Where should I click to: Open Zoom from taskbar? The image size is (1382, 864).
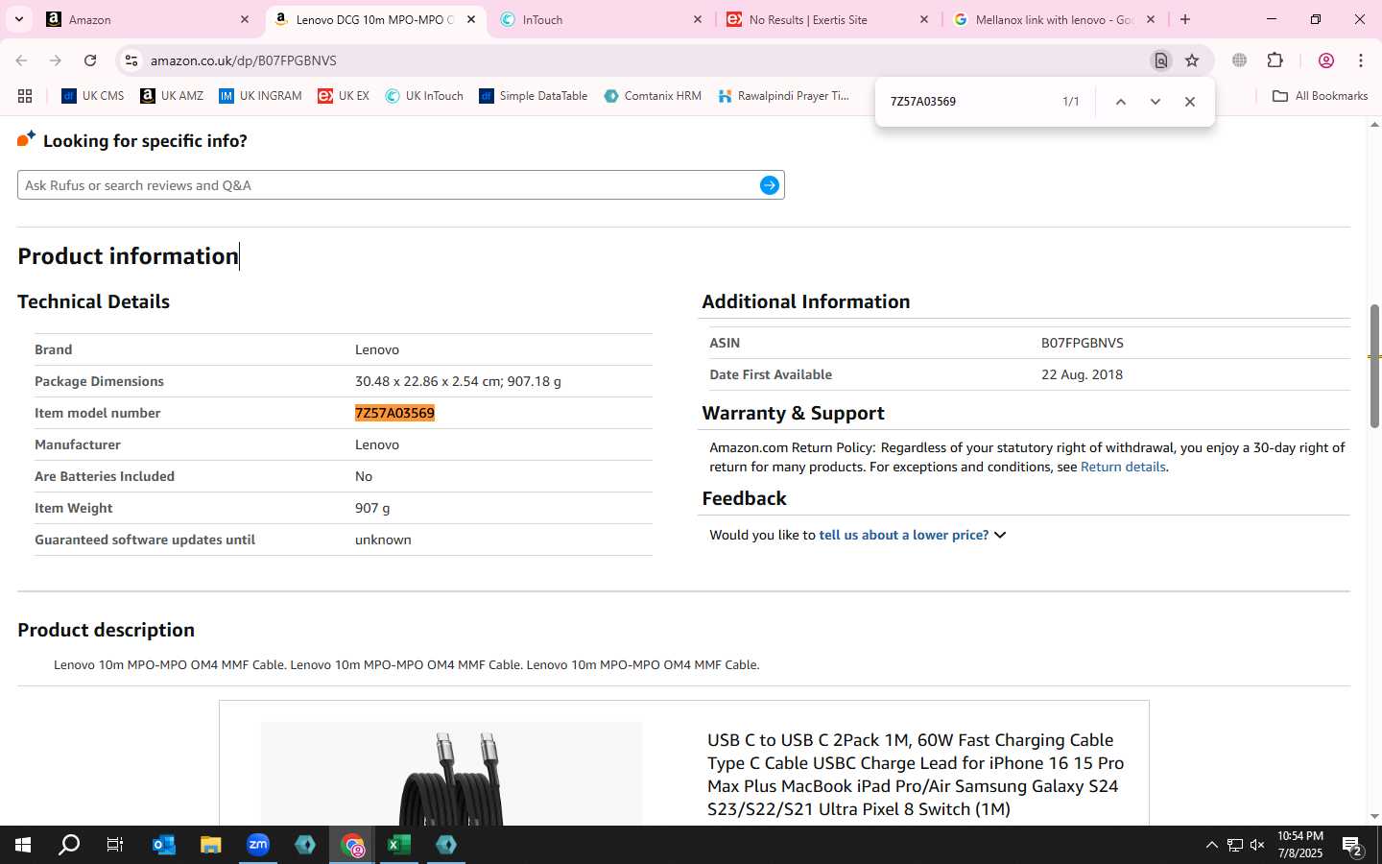point(258,845)
